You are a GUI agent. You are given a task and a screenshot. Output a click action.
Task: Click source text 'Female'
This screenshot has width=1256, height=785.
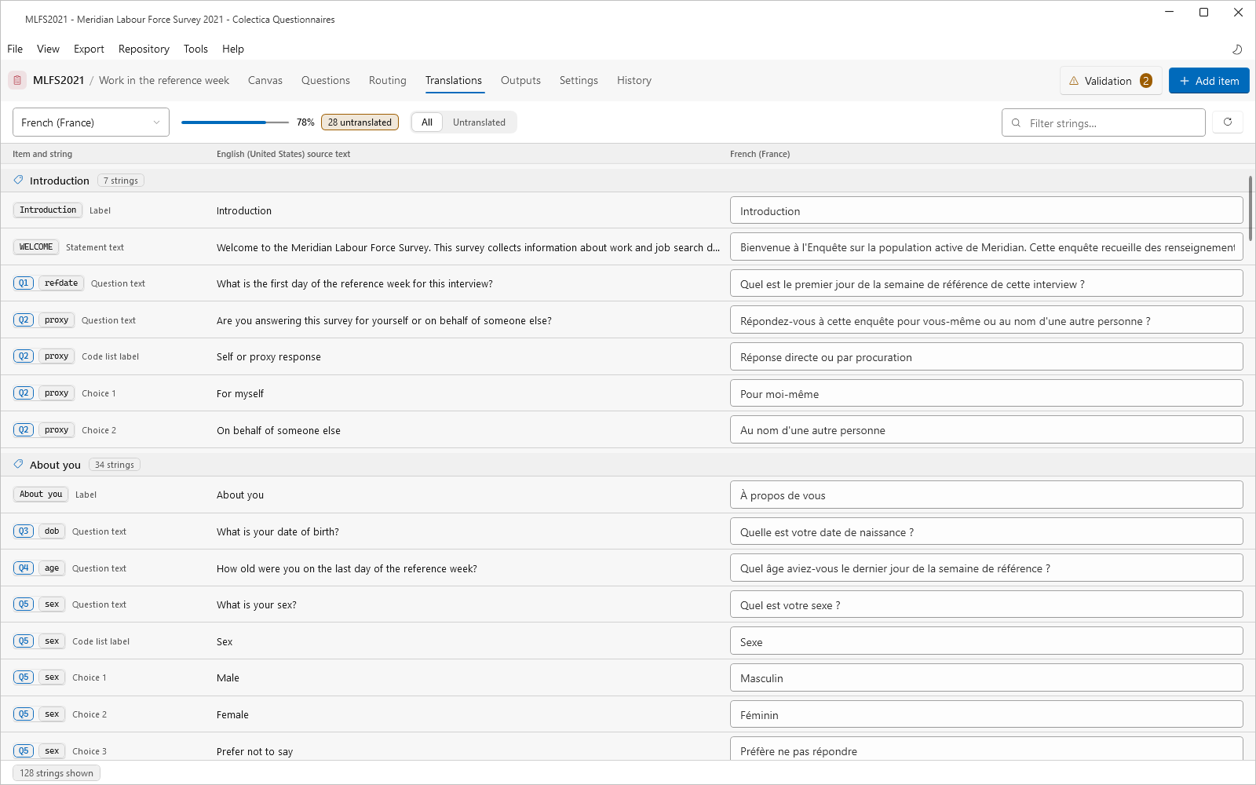coord(232,714)
